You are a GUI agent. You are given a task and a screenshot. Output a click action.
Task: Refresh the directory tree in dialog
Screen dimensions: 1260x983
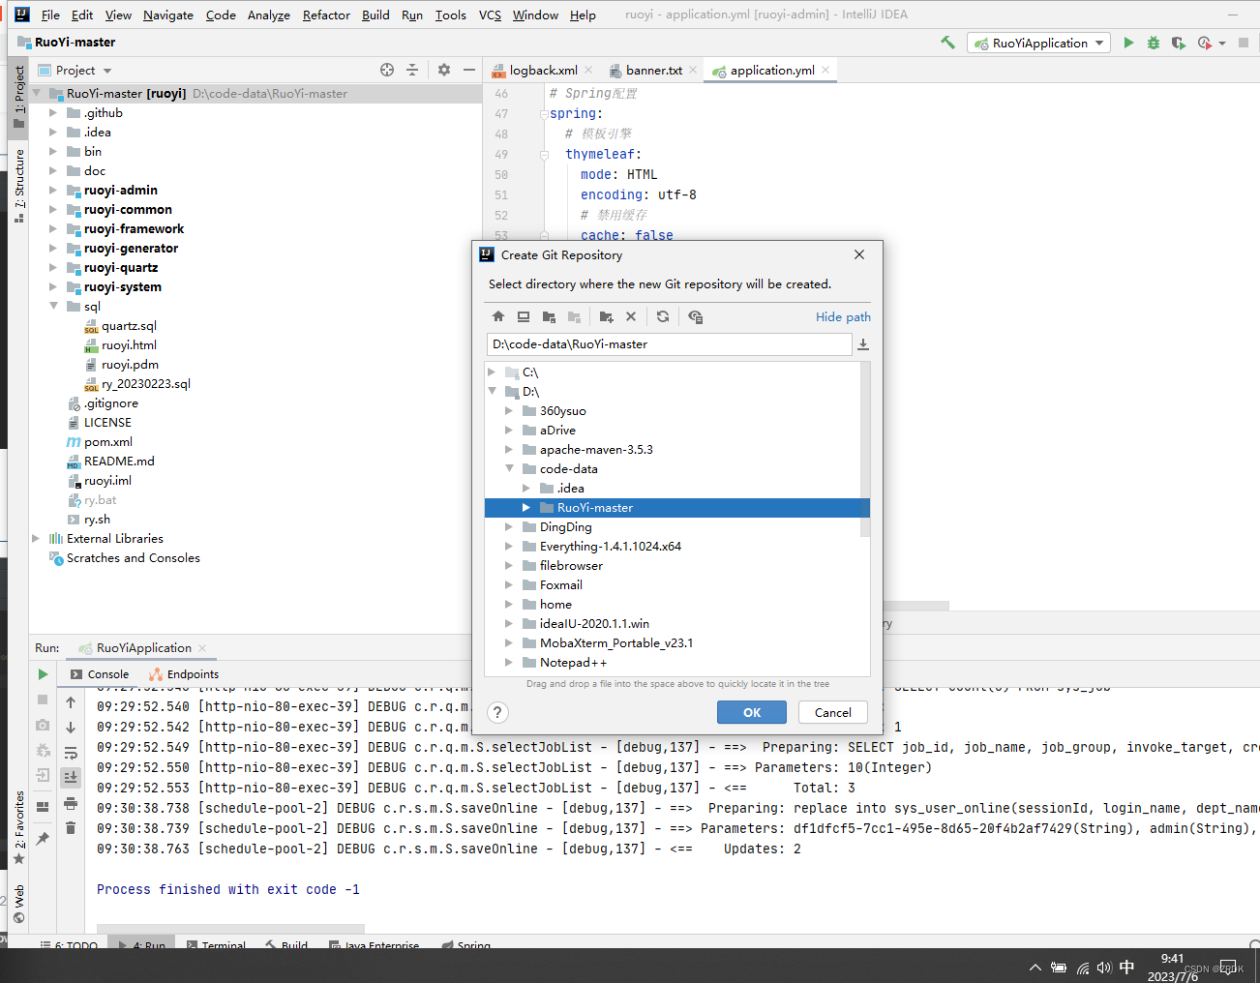[663, 316]
